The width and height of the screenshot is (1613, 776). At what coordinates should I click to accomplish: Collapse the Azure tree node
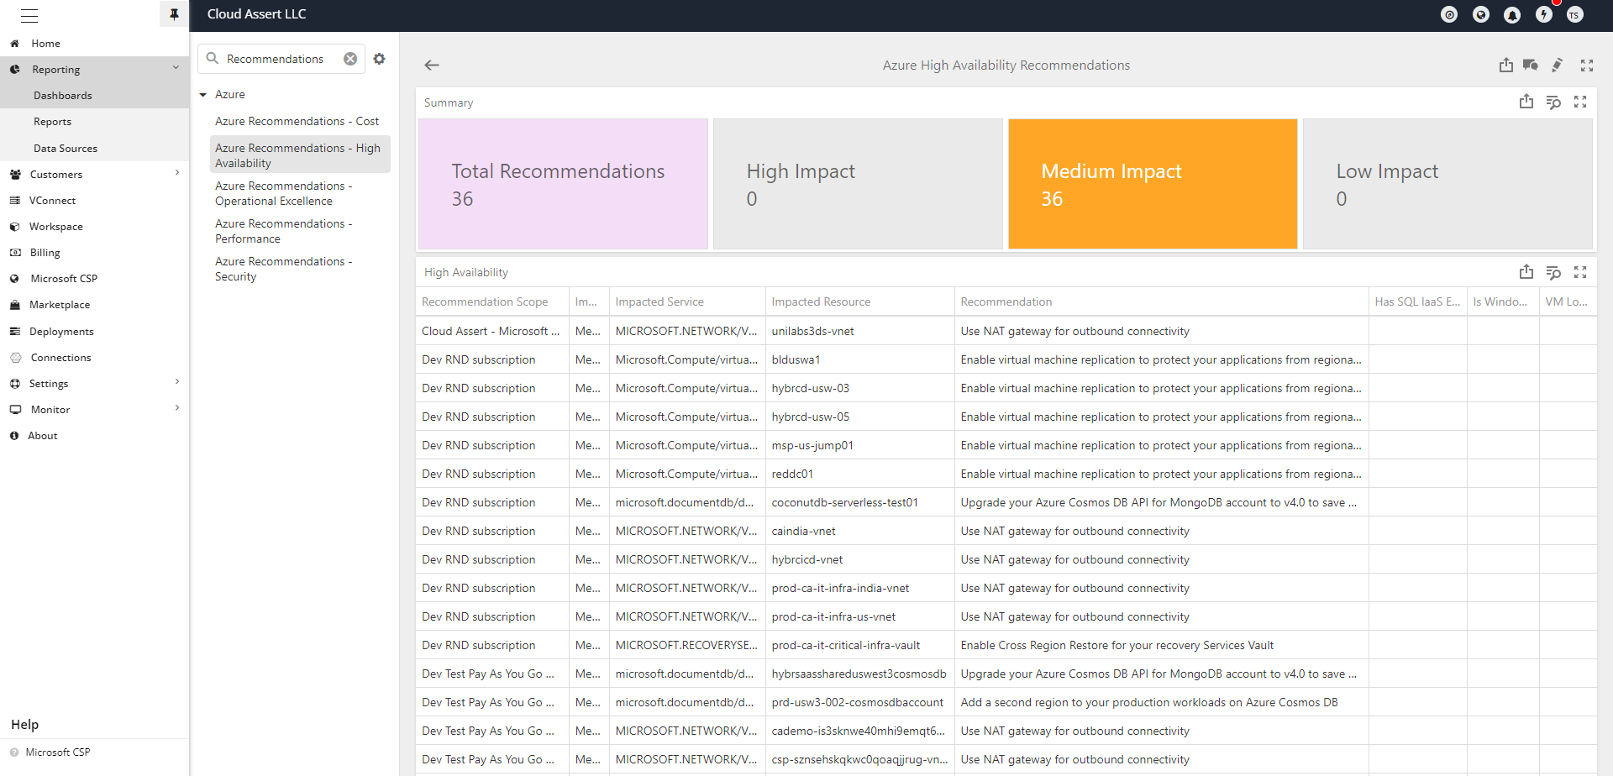[x=203, y=95]
